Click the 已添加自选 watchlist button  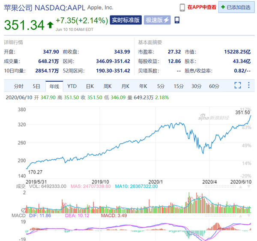click(236, 7)
